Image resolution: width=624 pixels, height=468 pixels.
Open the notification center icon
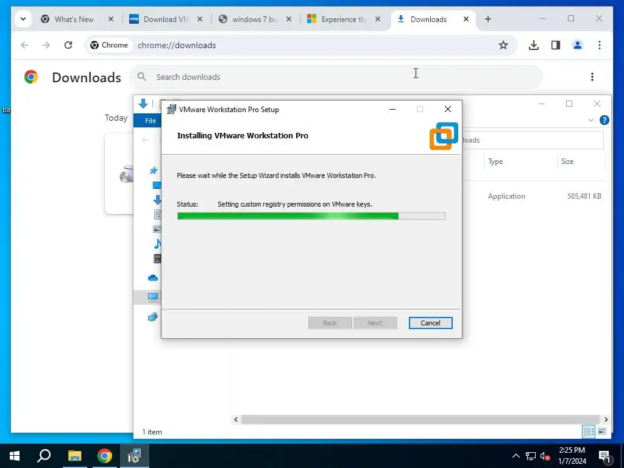604,456
